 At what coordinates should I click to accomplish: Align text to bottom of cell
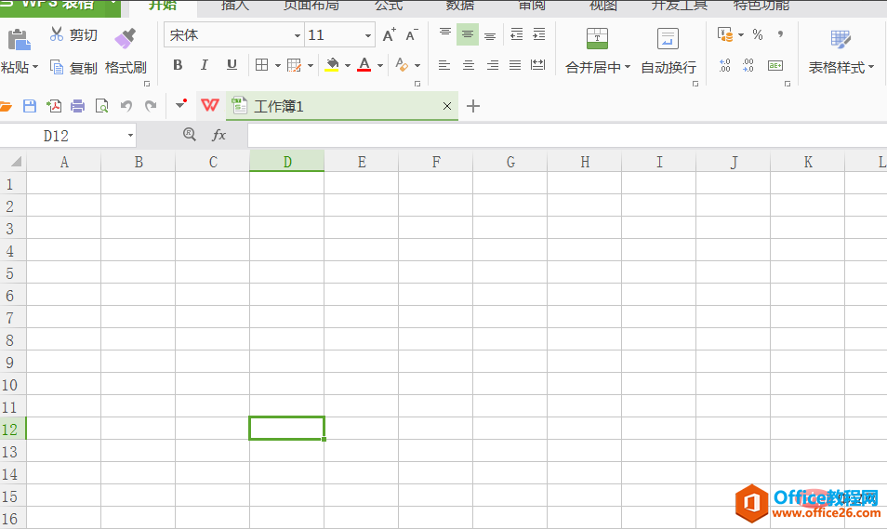tap(490, 34)
